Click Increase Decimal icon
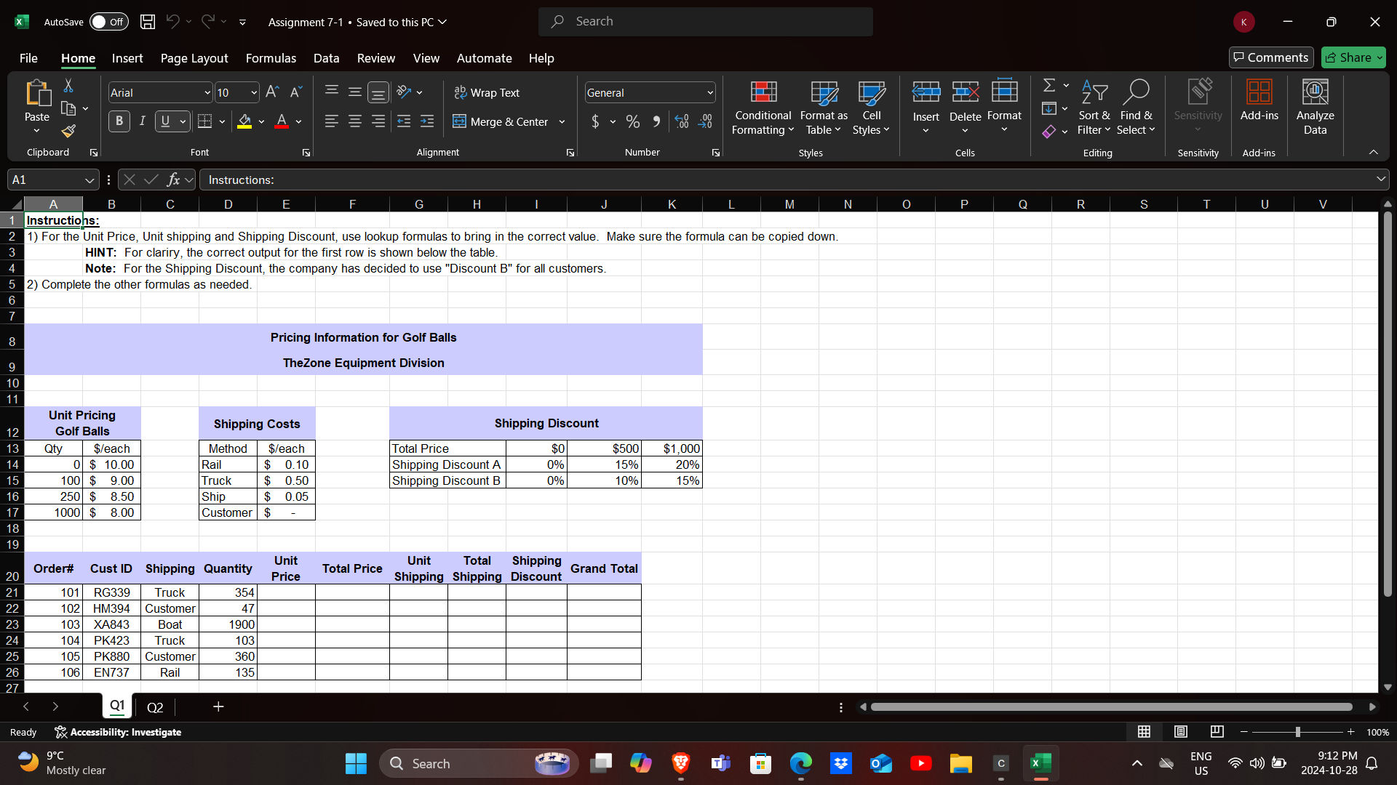 click(x=682, y=121)
